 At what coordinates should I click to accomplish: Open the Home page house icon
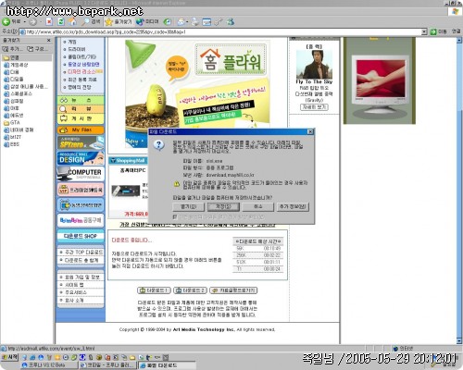72,21
